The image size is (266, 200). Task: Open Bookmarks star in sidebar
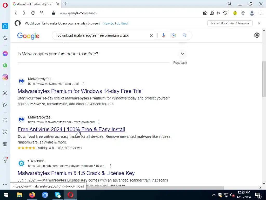click(5, 38)
